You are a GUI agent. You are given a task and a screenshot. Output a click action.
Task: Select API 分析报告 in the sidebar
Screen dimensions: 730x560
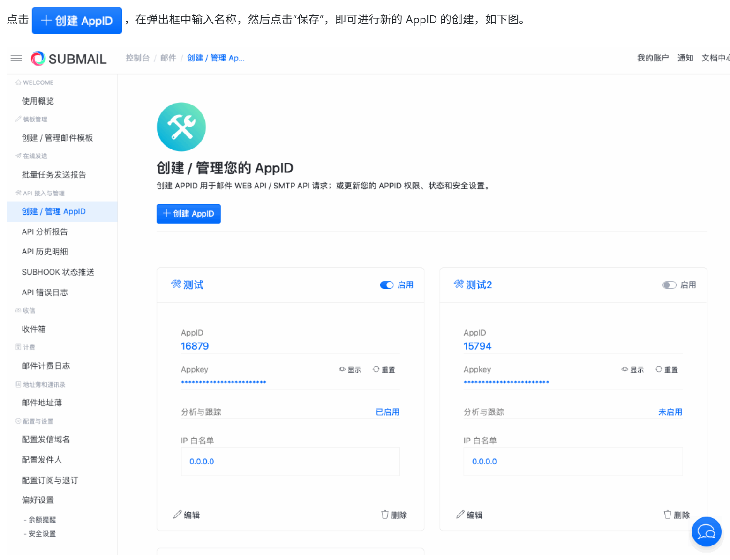click(45, 232)
